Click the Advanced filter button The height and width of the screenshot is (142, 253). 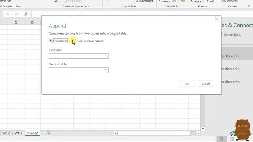click(x=144, y=1)
